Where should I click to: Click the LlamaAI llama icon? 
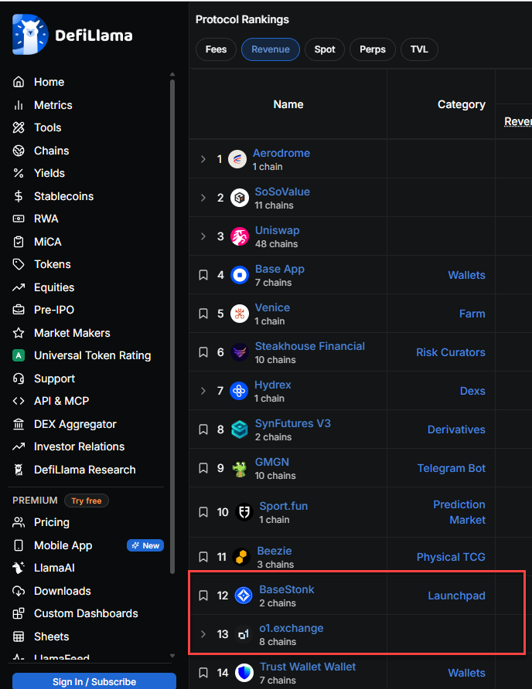click(x=19, y=568)
